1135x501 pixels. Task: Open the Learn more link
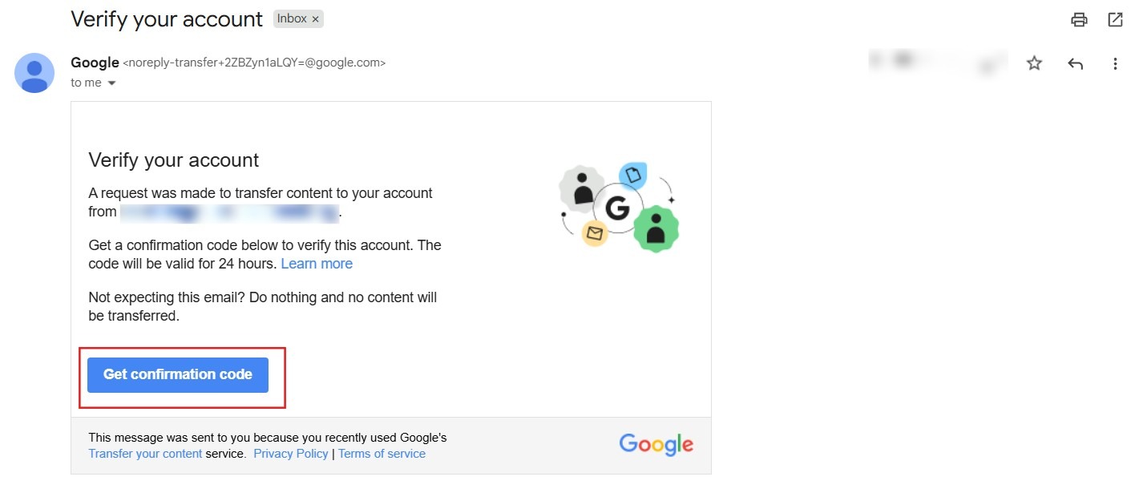coord(317,264)
